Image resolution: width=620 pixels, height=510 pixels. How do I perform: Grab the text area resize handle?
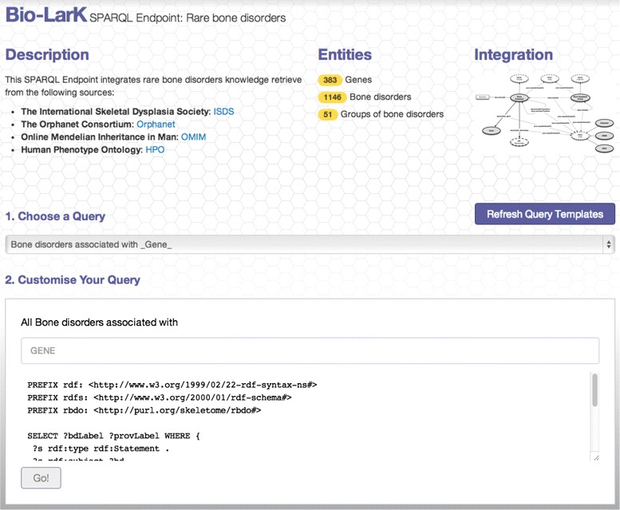(595, 457)
